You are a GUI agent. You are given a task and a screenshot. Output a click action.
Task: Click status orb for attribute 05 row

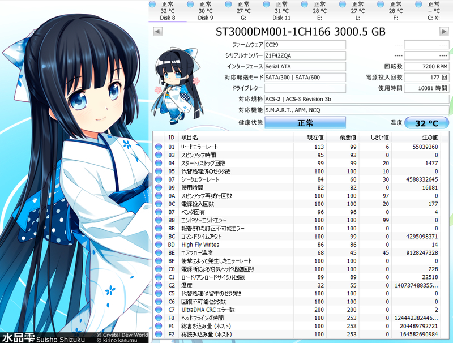[x=159, y=171]
